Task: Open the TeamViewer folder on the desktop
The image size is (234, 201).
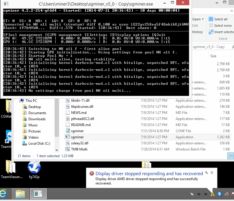Action: (12, 170)
